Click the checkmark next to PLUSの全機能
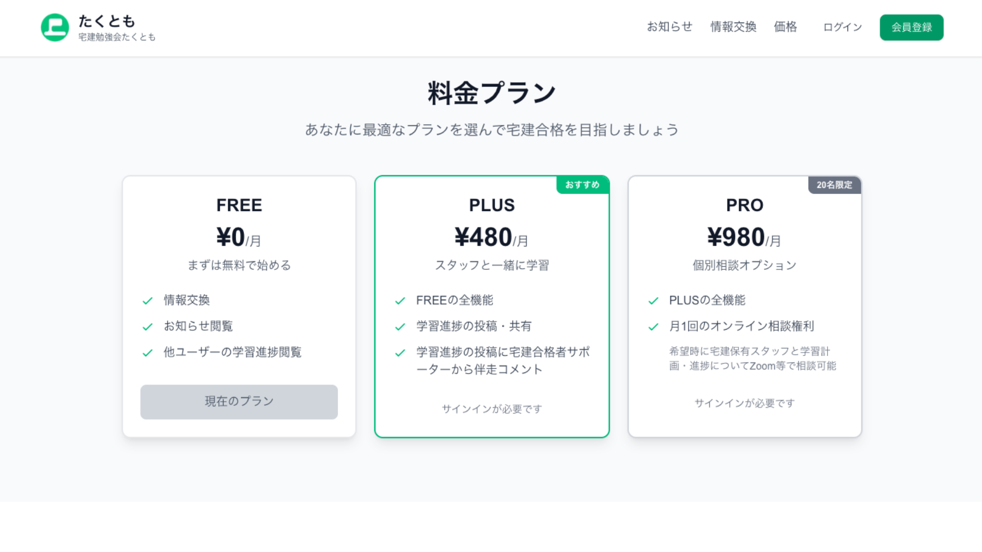 click(x=653, y=301)
